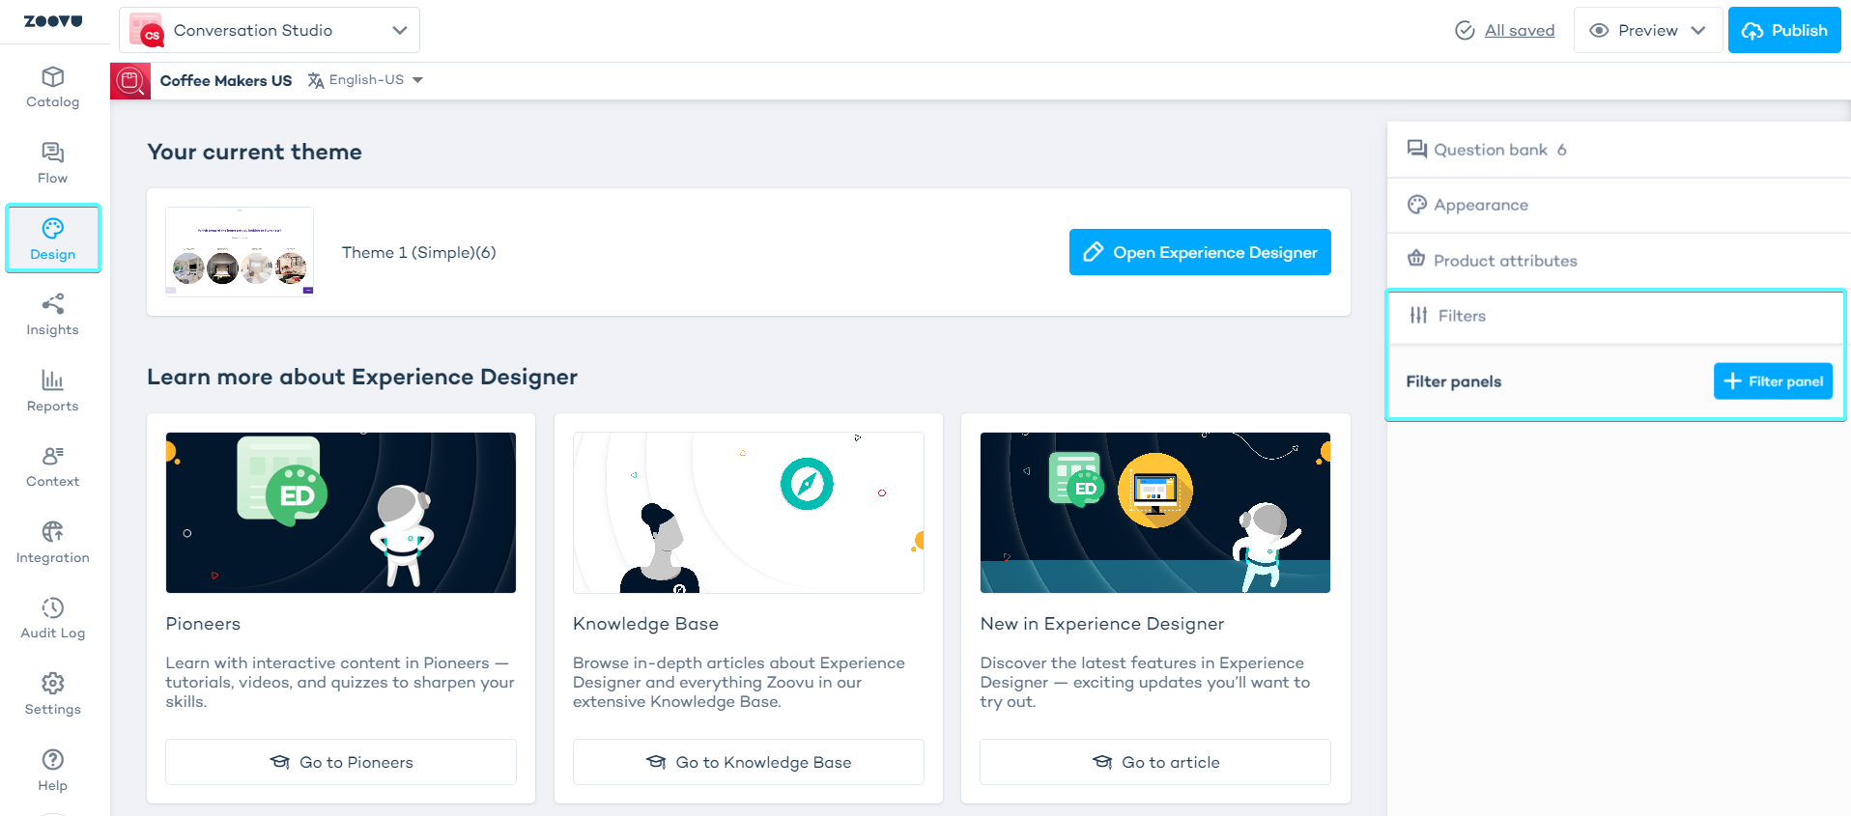
Task: View the Audit Log
Action: click(x=52, y=618)
